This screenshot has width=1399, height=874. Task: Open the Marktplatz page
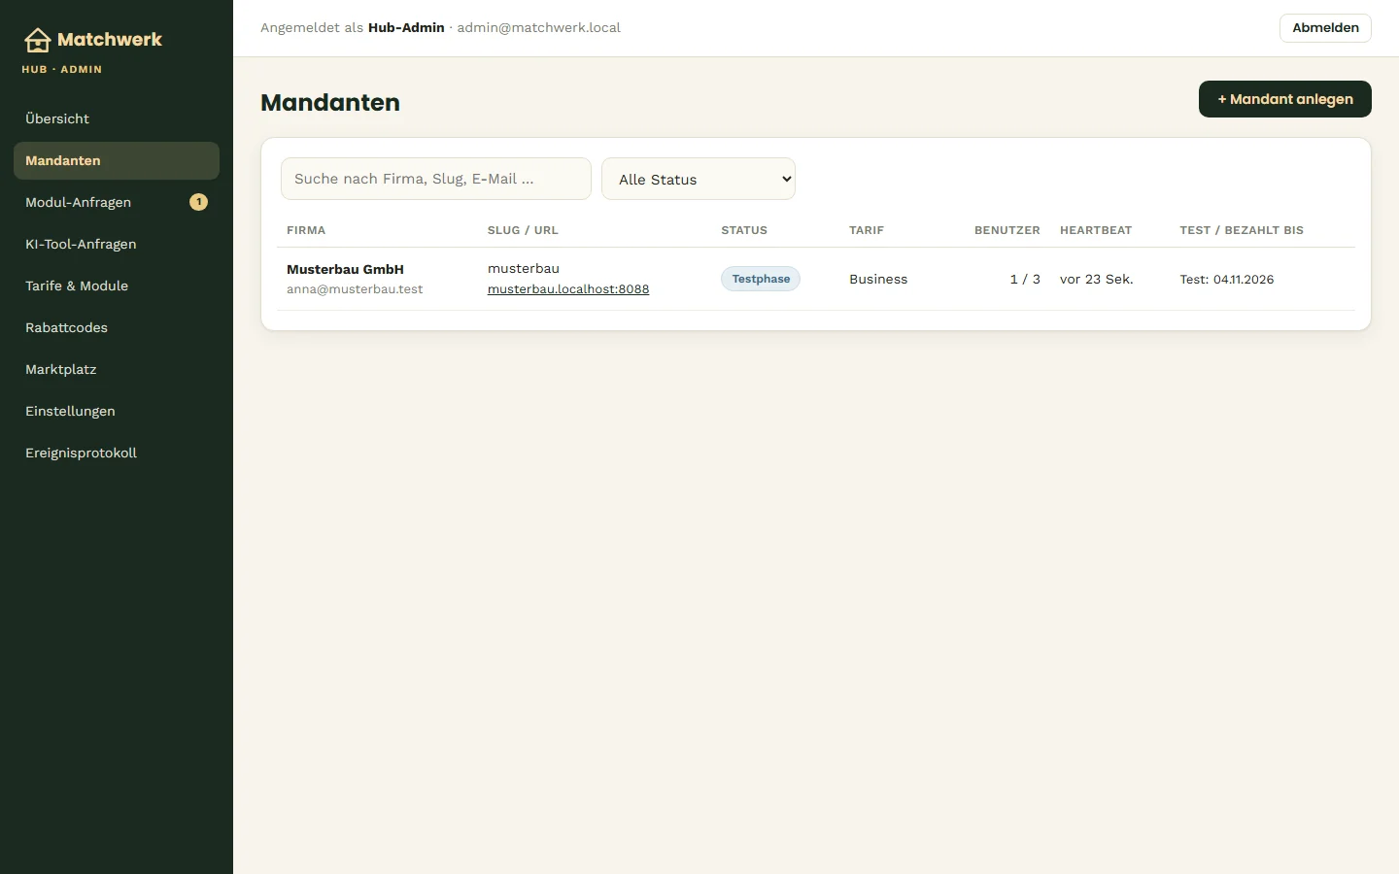117,369
